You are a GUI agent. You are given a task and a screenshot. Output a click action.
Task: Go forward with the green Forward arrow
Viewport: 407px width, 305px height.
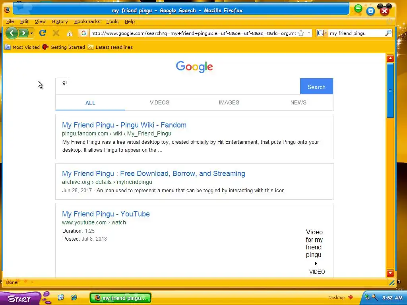[23, 33]
